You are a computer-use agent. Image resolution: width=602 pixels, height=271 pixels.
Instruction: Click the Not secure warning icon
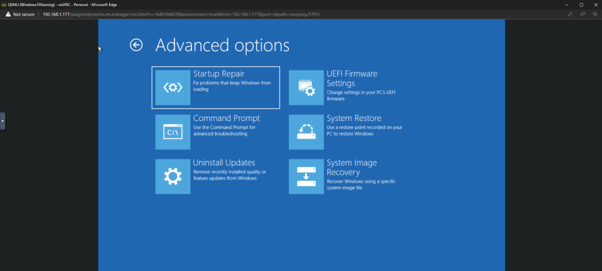[x=8, y=14]
